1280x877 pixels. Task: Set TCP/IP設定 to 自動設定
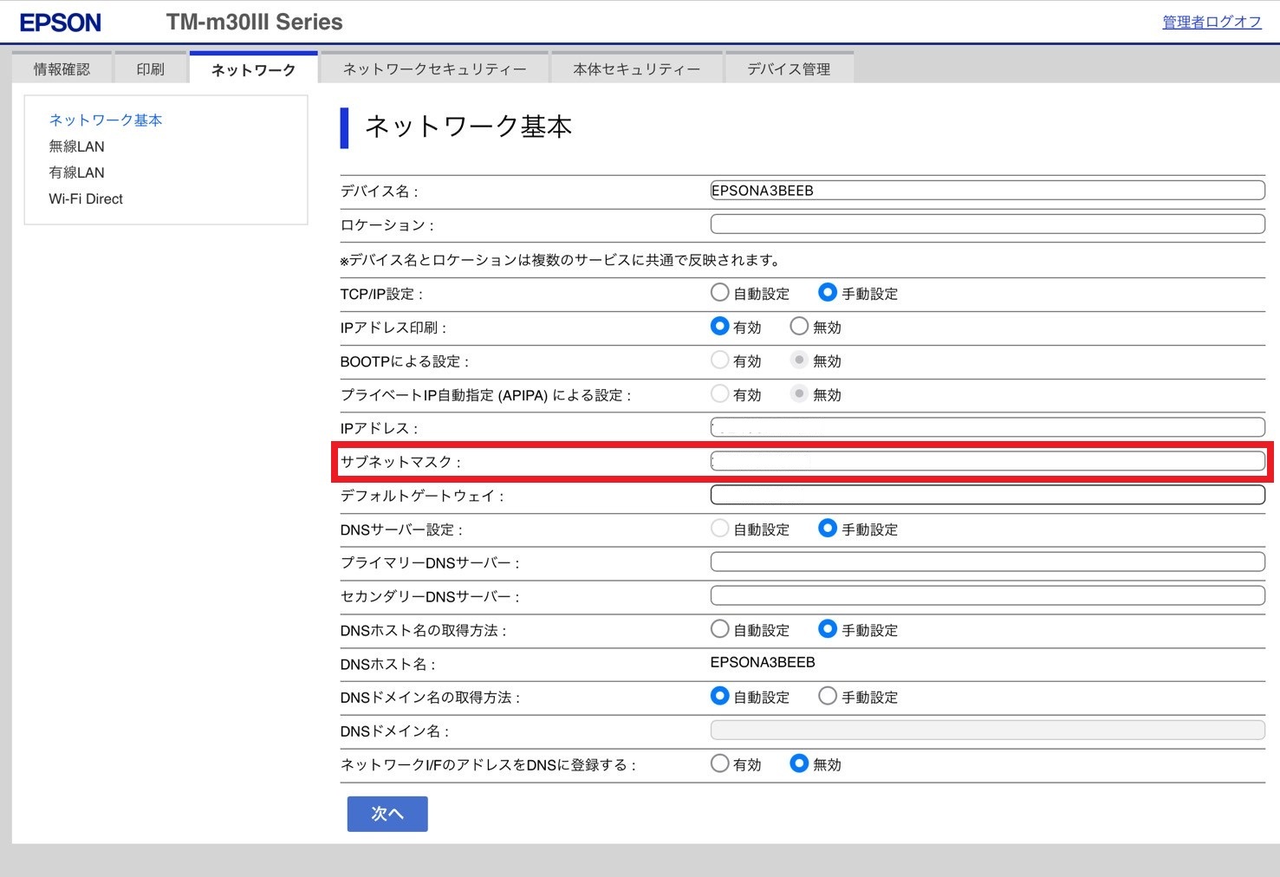(x=719, y=293)
